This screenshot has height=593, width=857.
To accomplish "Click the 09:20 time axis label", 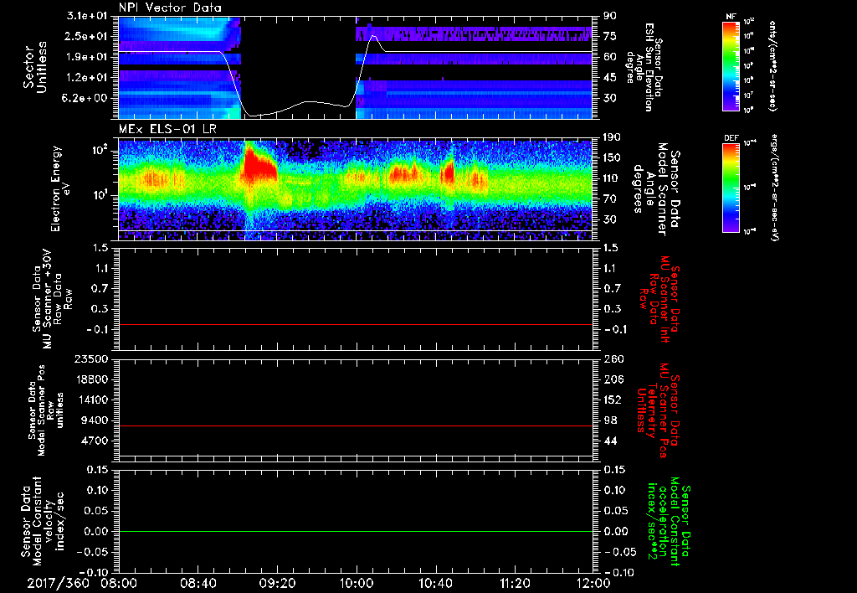I will 277,582.
